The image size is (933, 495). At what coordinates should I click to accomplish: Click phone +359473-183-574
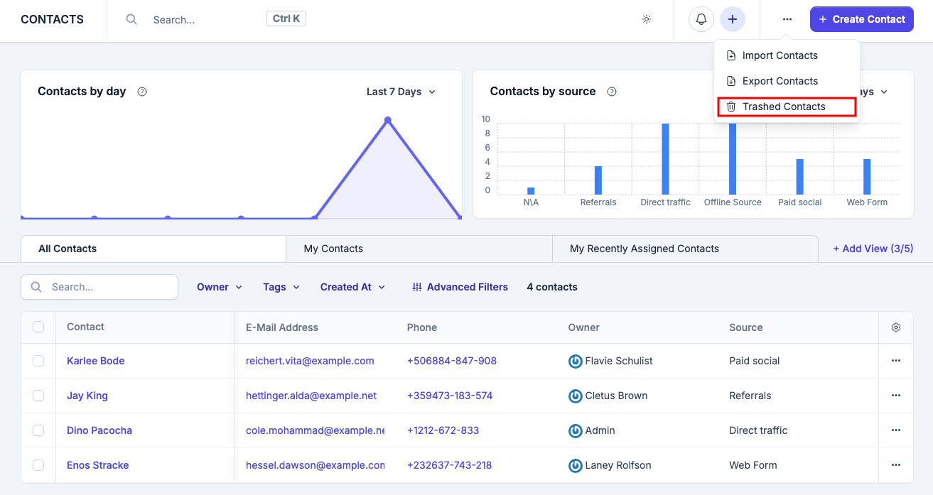pos(450,396)
